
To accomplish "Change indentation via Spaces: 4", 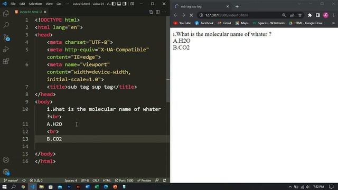I will pos(71,180).
